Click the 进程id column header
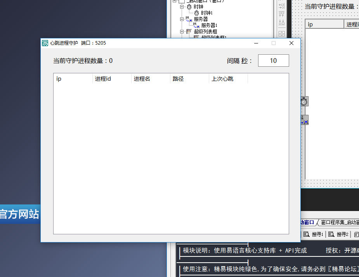The height and width of the screenshot is (277, 359). coord(112,79)
